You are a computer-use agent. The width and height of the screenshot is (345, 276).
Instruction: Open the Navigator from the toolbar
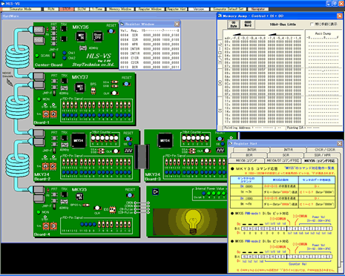pos(258,9)
